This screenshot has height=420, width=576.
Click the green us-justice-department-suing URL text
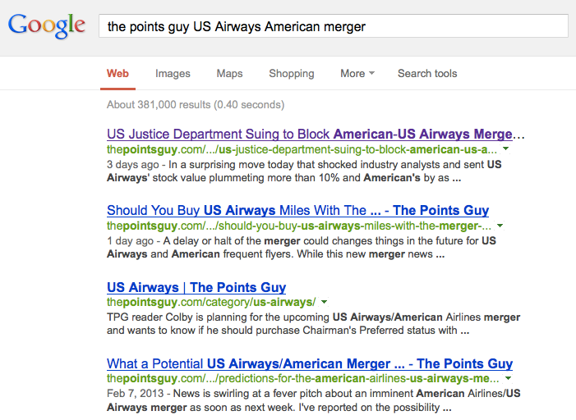click(x=302, y=149)
